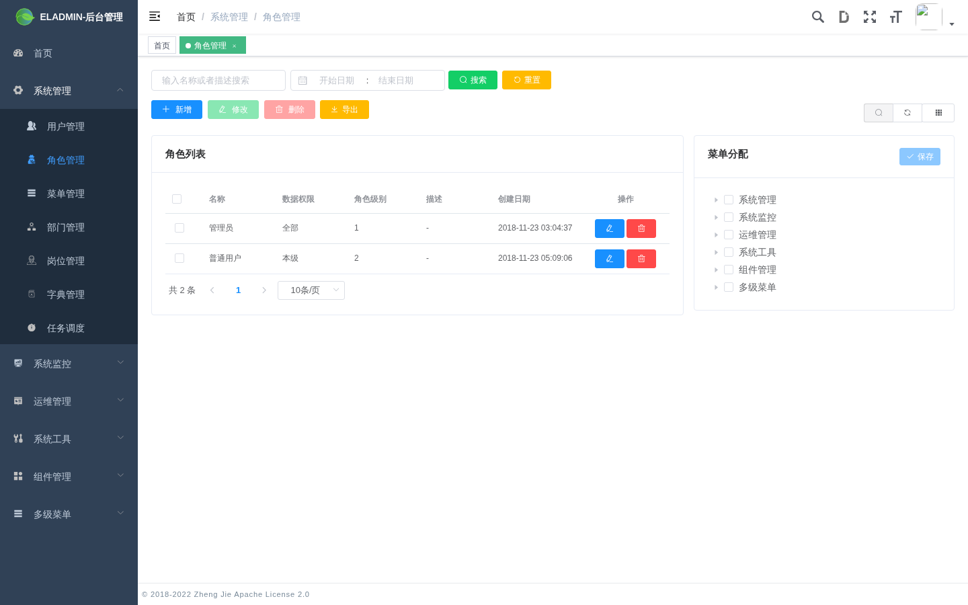Open 用户管理 in sidebar
The width and height of the screenshot is (968, 605).
click(69, 126)
